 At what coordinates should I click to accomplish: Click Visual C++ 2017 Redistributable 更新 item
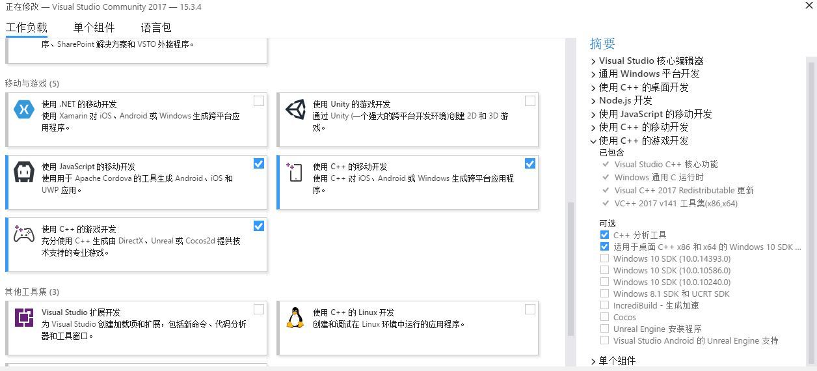(x=684, y=191)
